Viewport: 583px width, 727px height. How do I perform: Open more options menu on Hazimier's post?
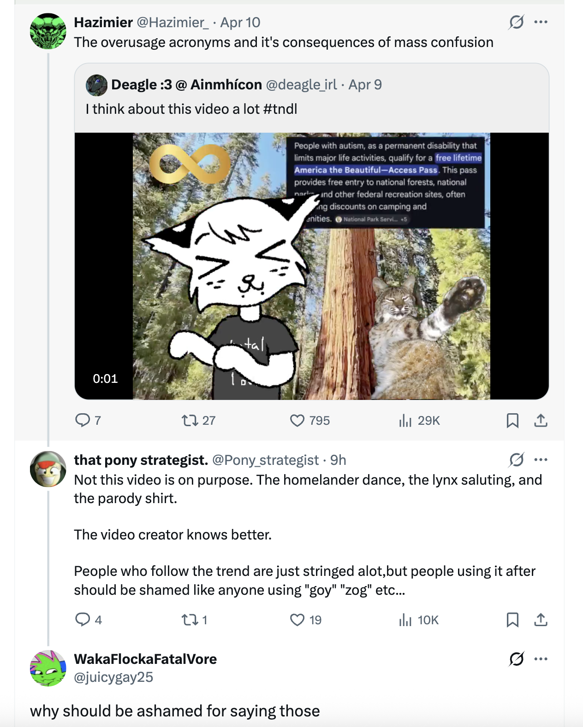pyautogui.click(x=541, y=22)
